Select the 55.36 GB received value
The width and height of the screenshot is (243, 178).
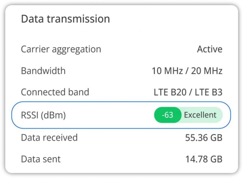(x=203, y=138)
